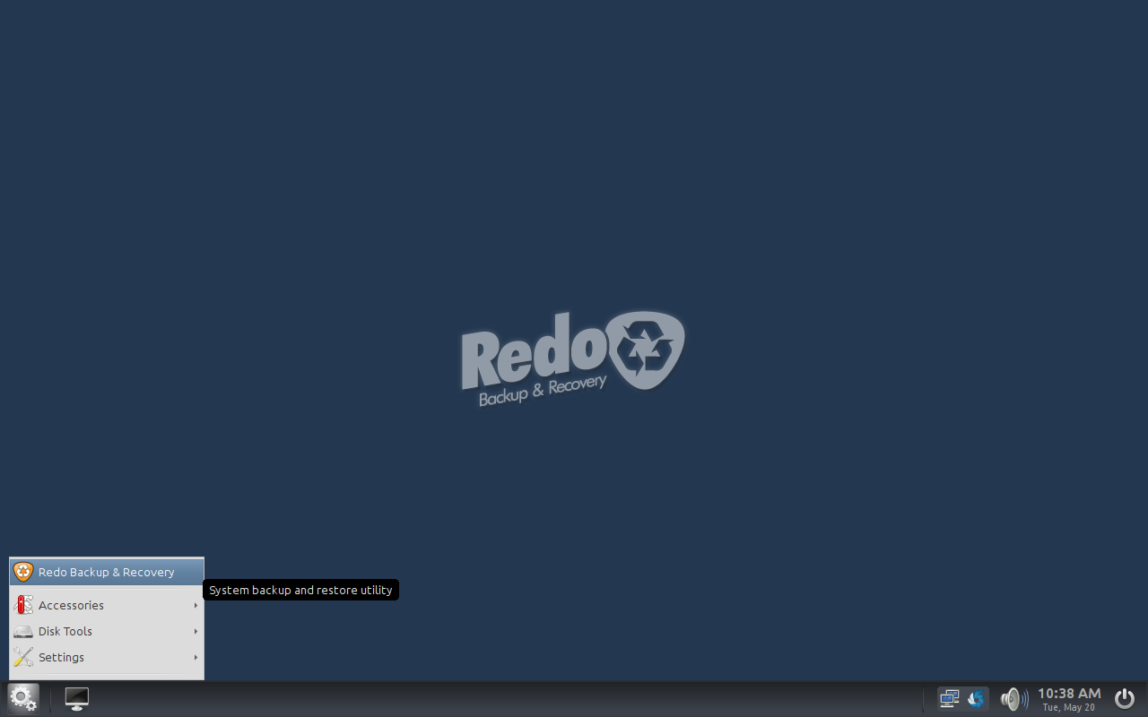1148x717 pixels.
Task: Open the gear start menu button
Action: tap(23, 698)
